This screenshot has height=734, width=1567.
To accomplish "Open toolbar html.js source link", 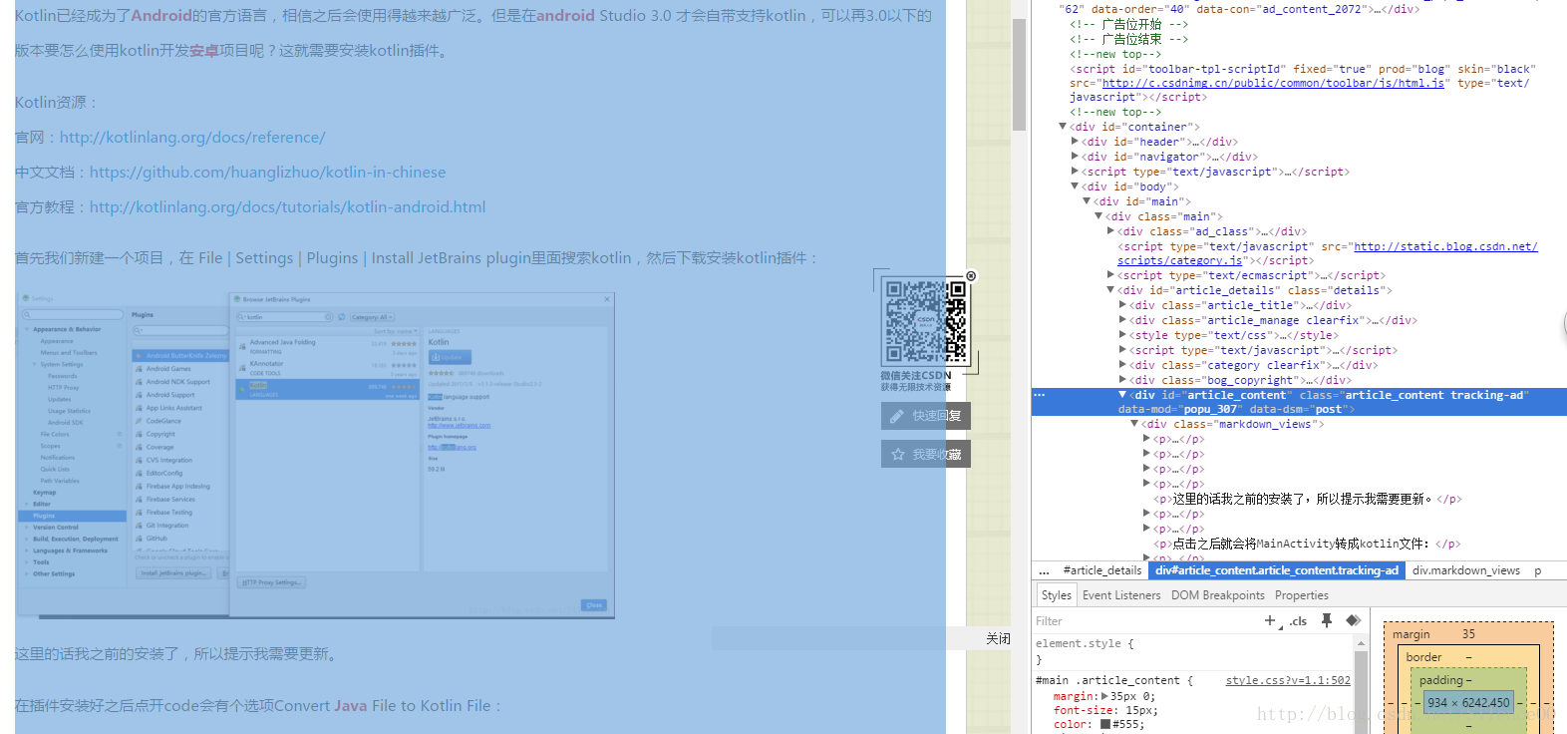I will click(x=1273, y=83).
